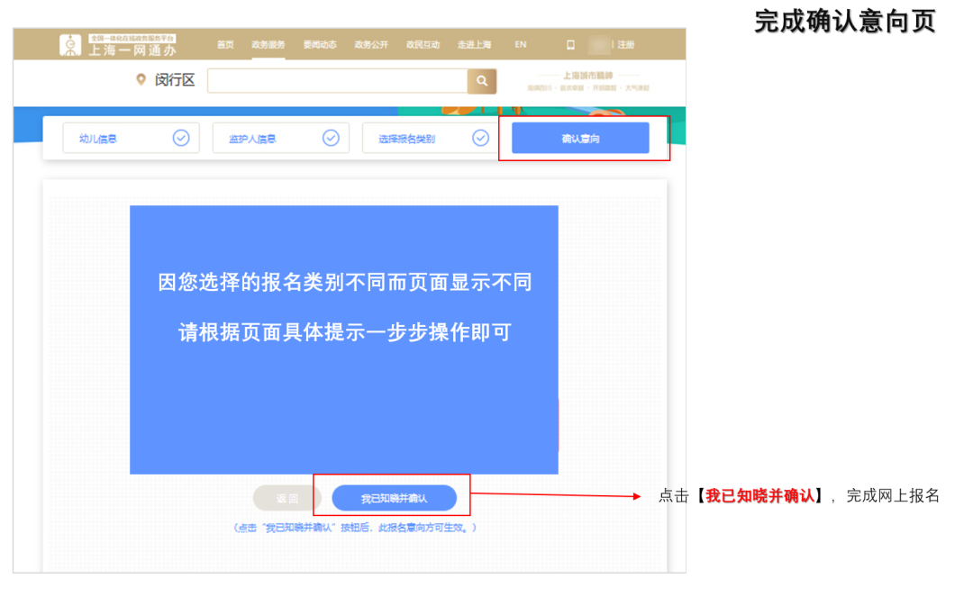This screenshot has width=973, height=597.
Task: Click the checkmark icon in 选择报名类别 step
Action: 480,138
